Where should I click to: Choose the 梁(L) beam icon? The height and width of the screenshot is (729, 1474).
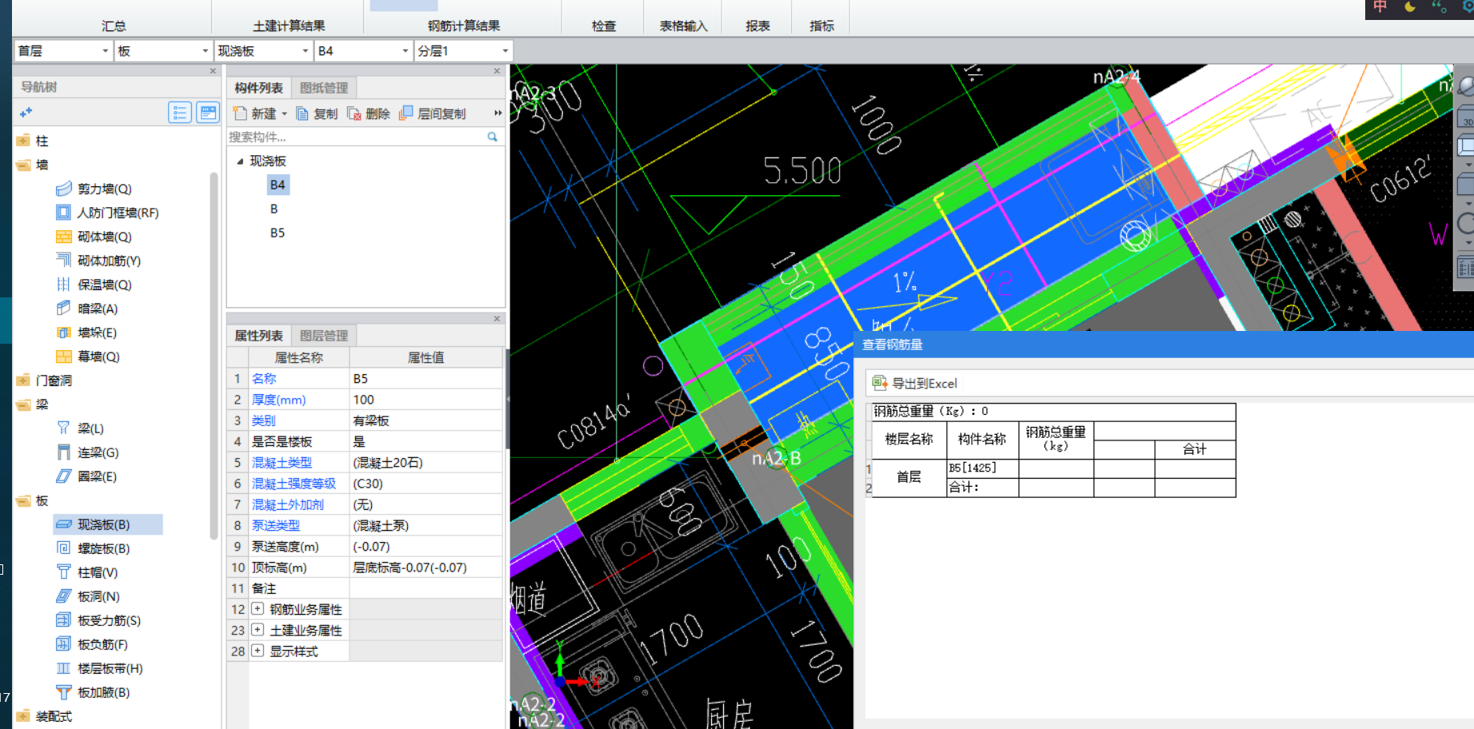coord(63,428)
